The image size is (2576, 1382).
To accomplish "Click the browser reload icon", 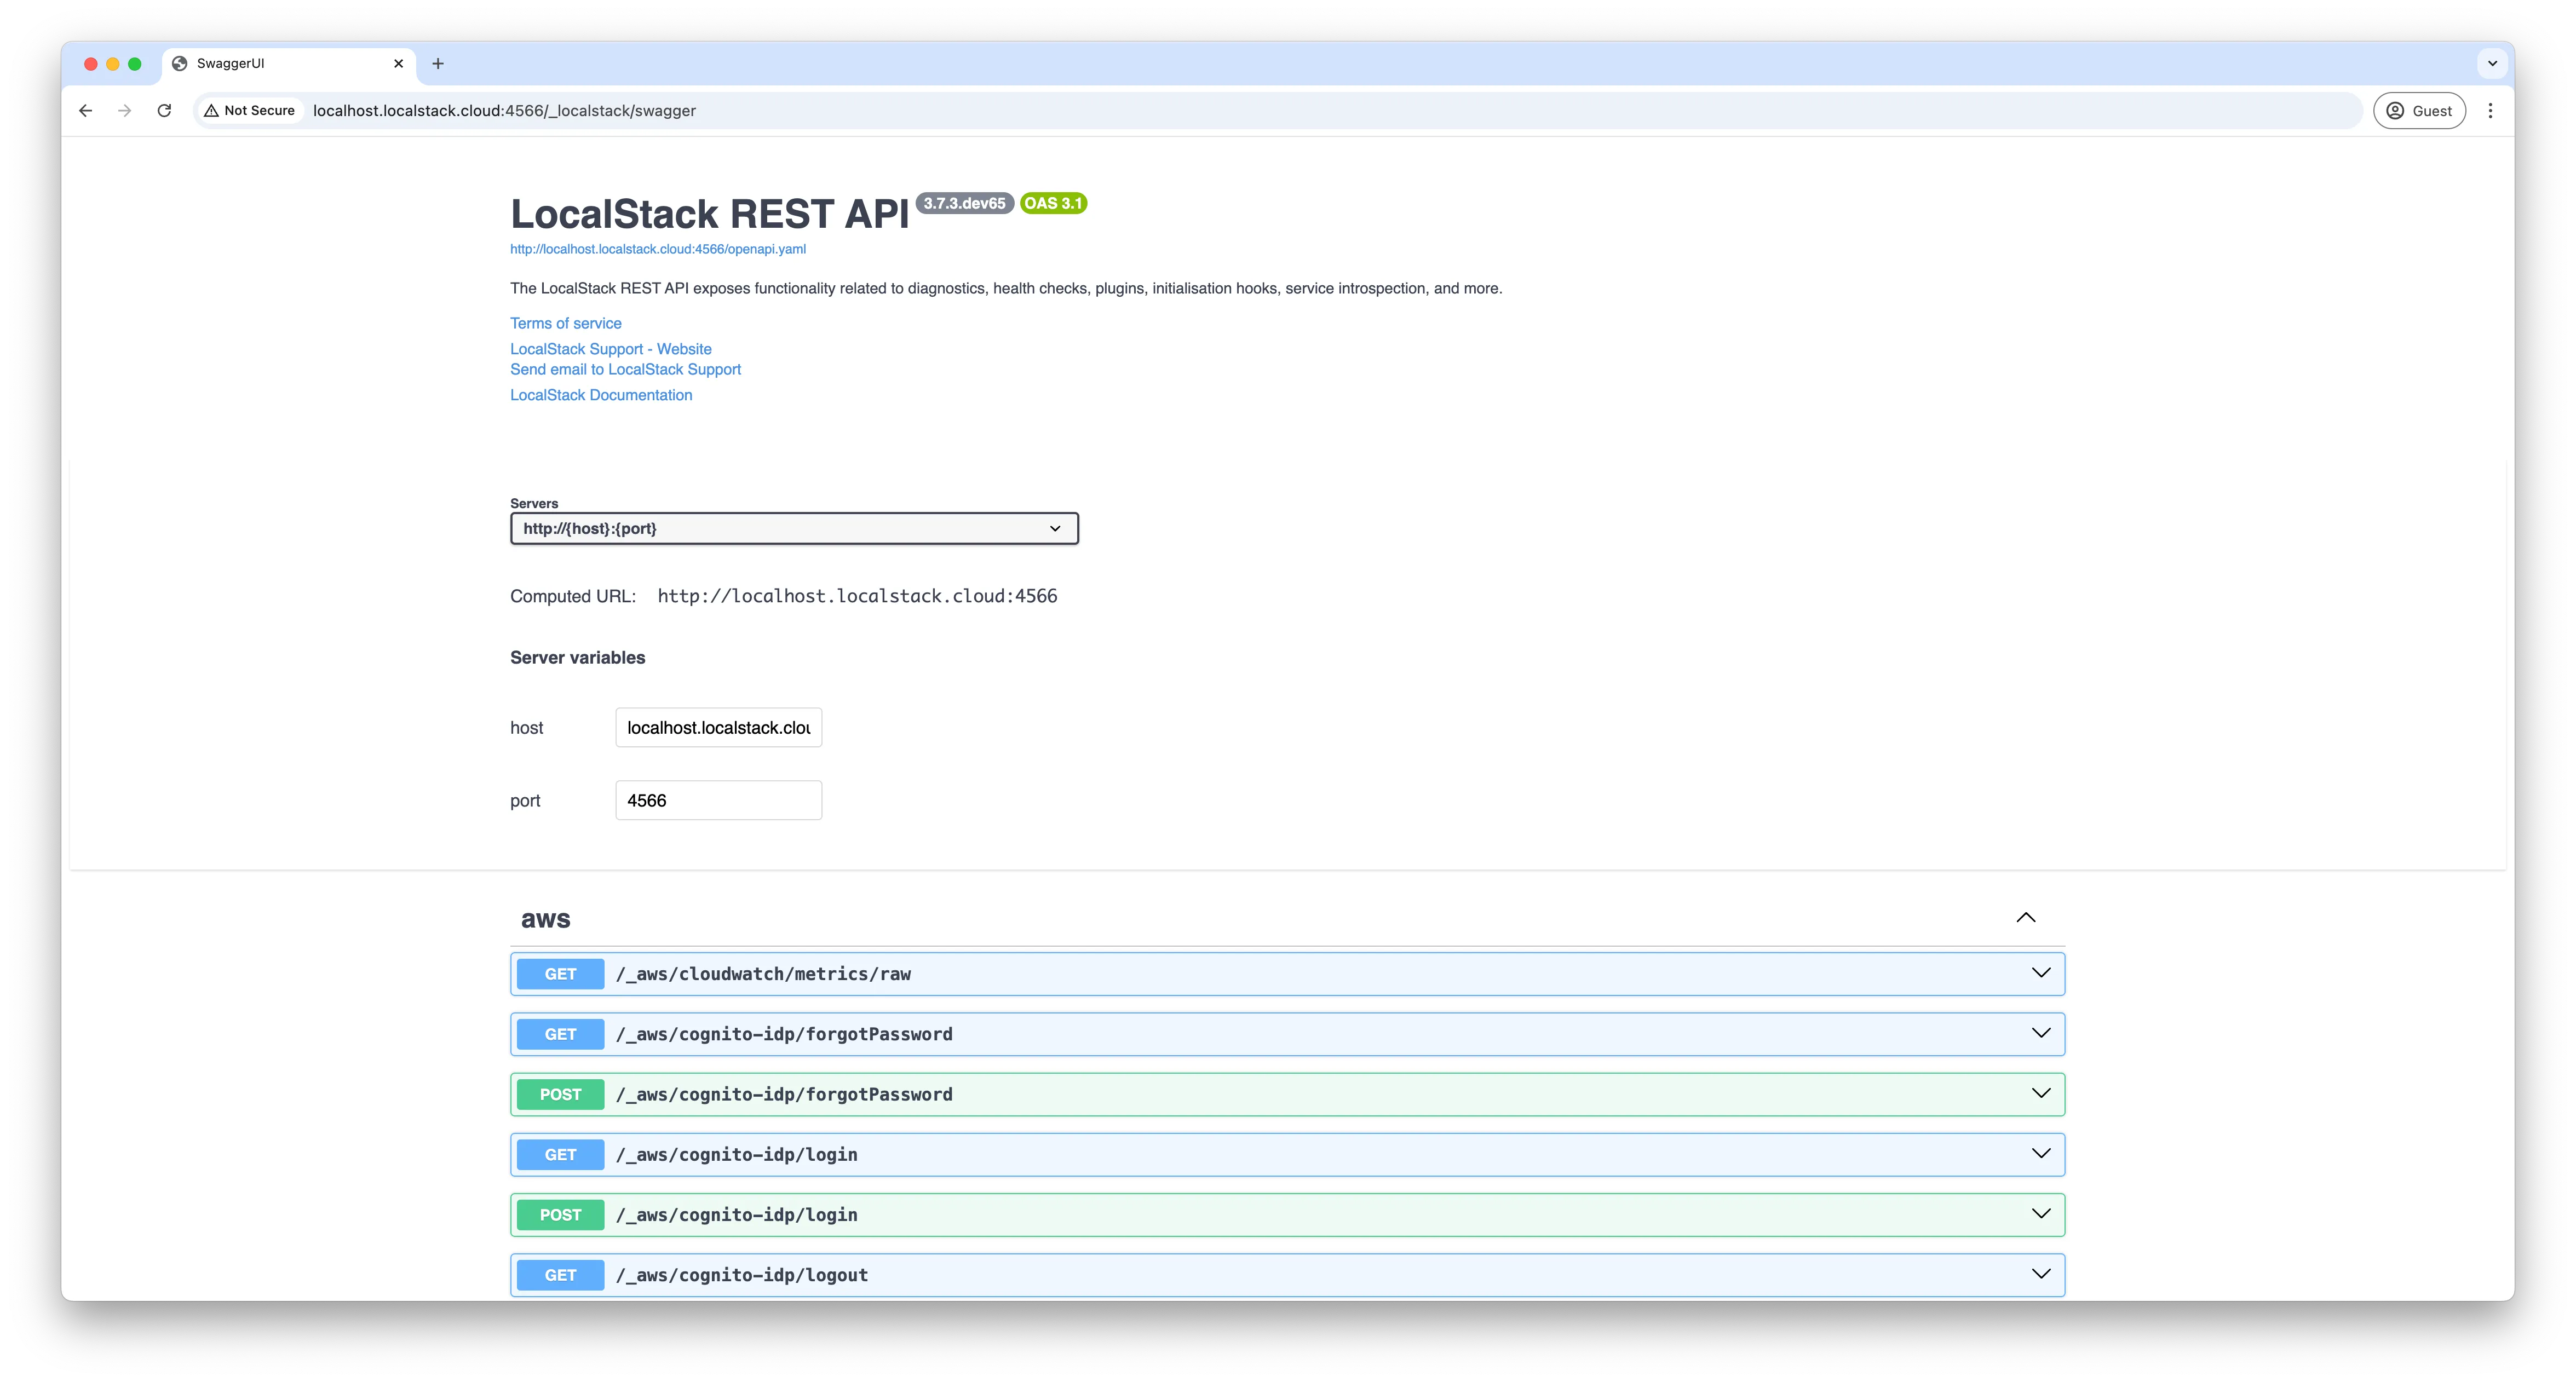I will tap(164, 110).
